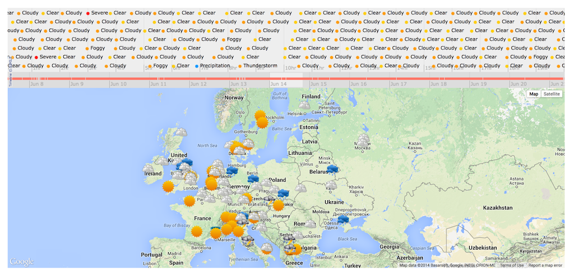Click the cloud icon over Kyiv
574x277 pixels.
(x=332, y=184)
